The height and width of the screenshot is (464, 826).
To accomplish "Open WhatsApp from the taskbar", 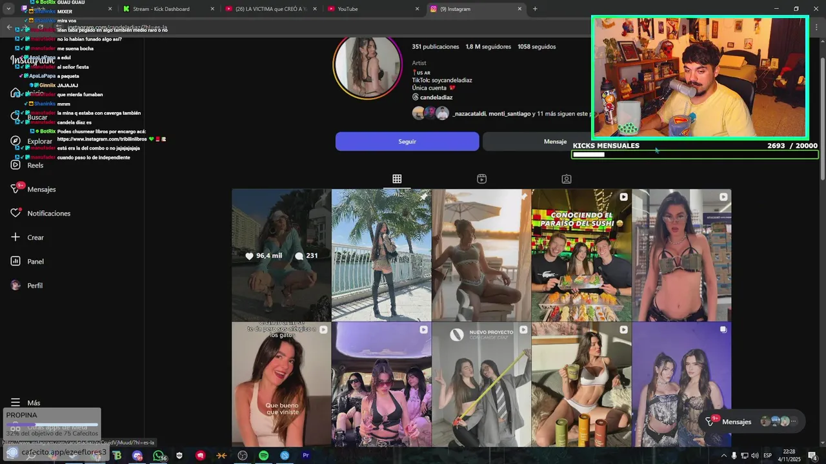I will (x=159, y=456).
